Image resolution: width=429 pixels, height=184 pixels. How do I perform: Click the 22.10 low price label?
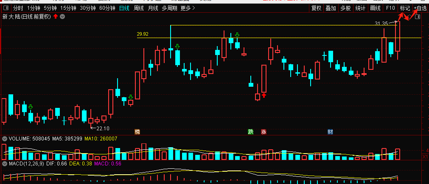[x=103, y=129]
